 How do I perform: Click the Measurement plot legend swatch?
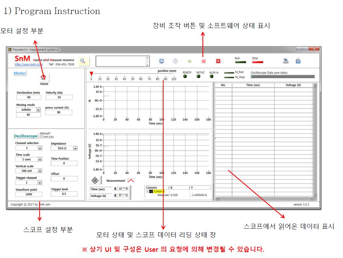point(131,181)
